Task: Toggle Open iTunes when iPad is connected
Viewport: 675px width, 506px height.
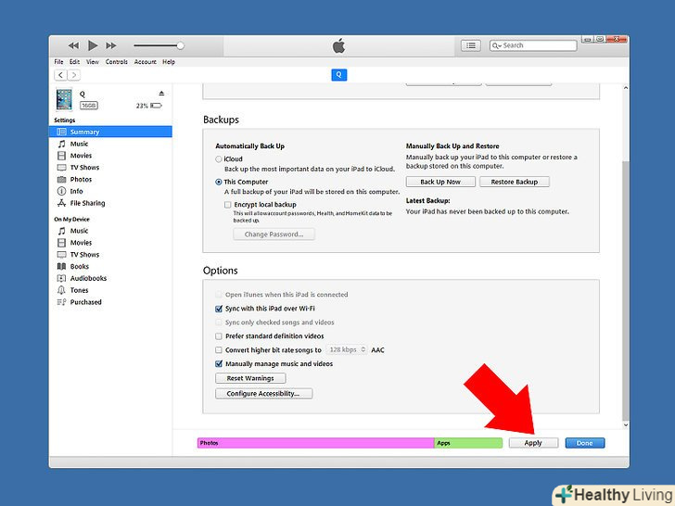Action: tap(219, 295)
